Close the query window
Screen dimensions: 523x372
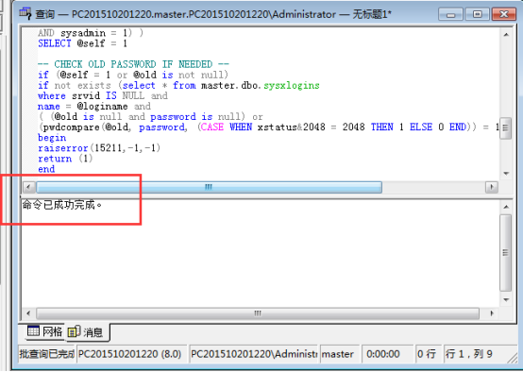[x=504, y=14]
